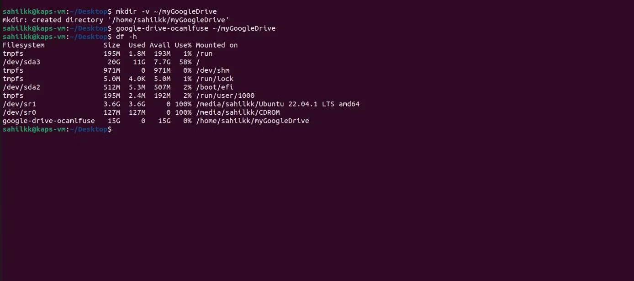Click the google-drive-ocamlfuse filesystem entry
634x281 pixels.
click(x=49, y=121)
